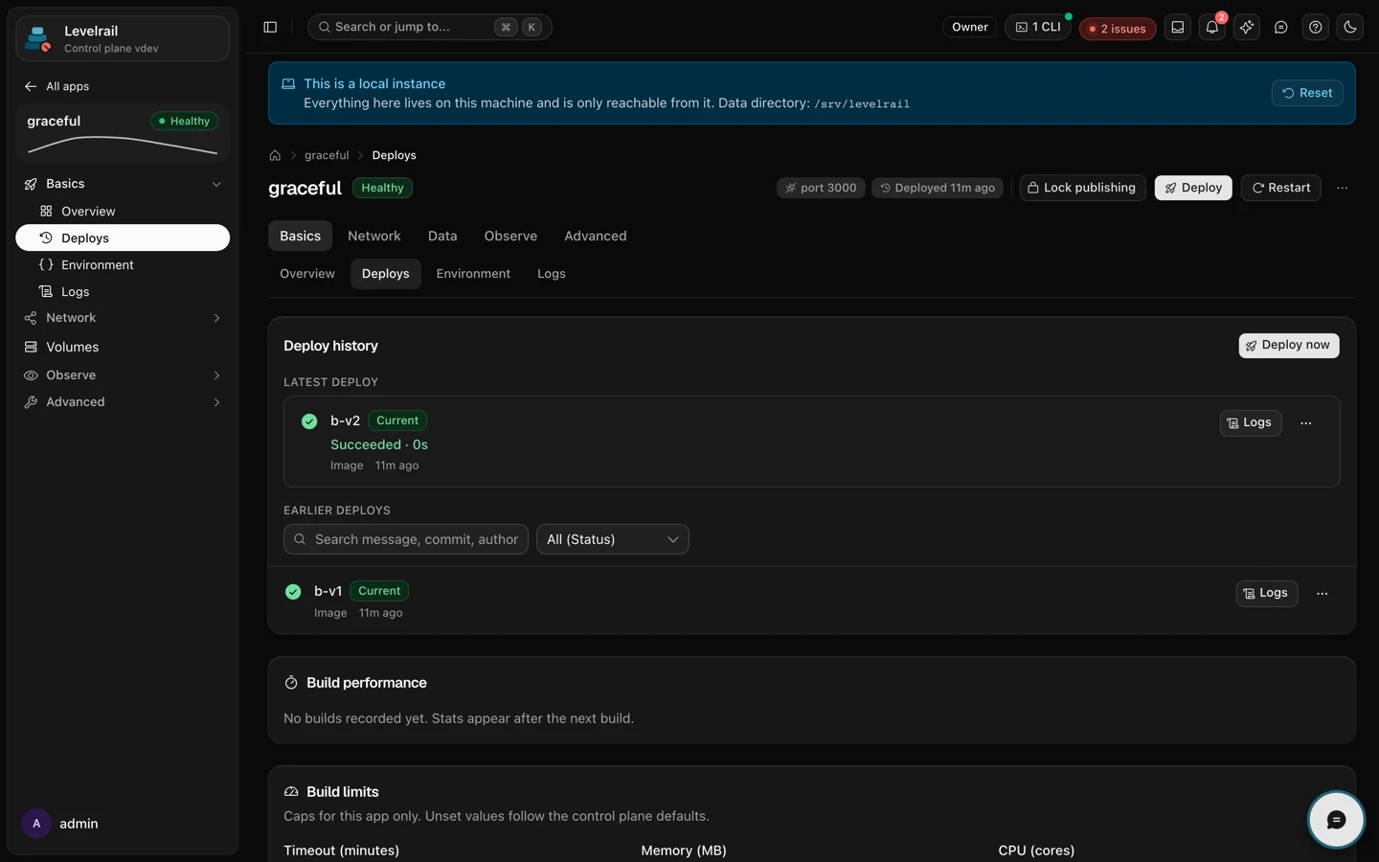Open the floating chat widget

1336,820
